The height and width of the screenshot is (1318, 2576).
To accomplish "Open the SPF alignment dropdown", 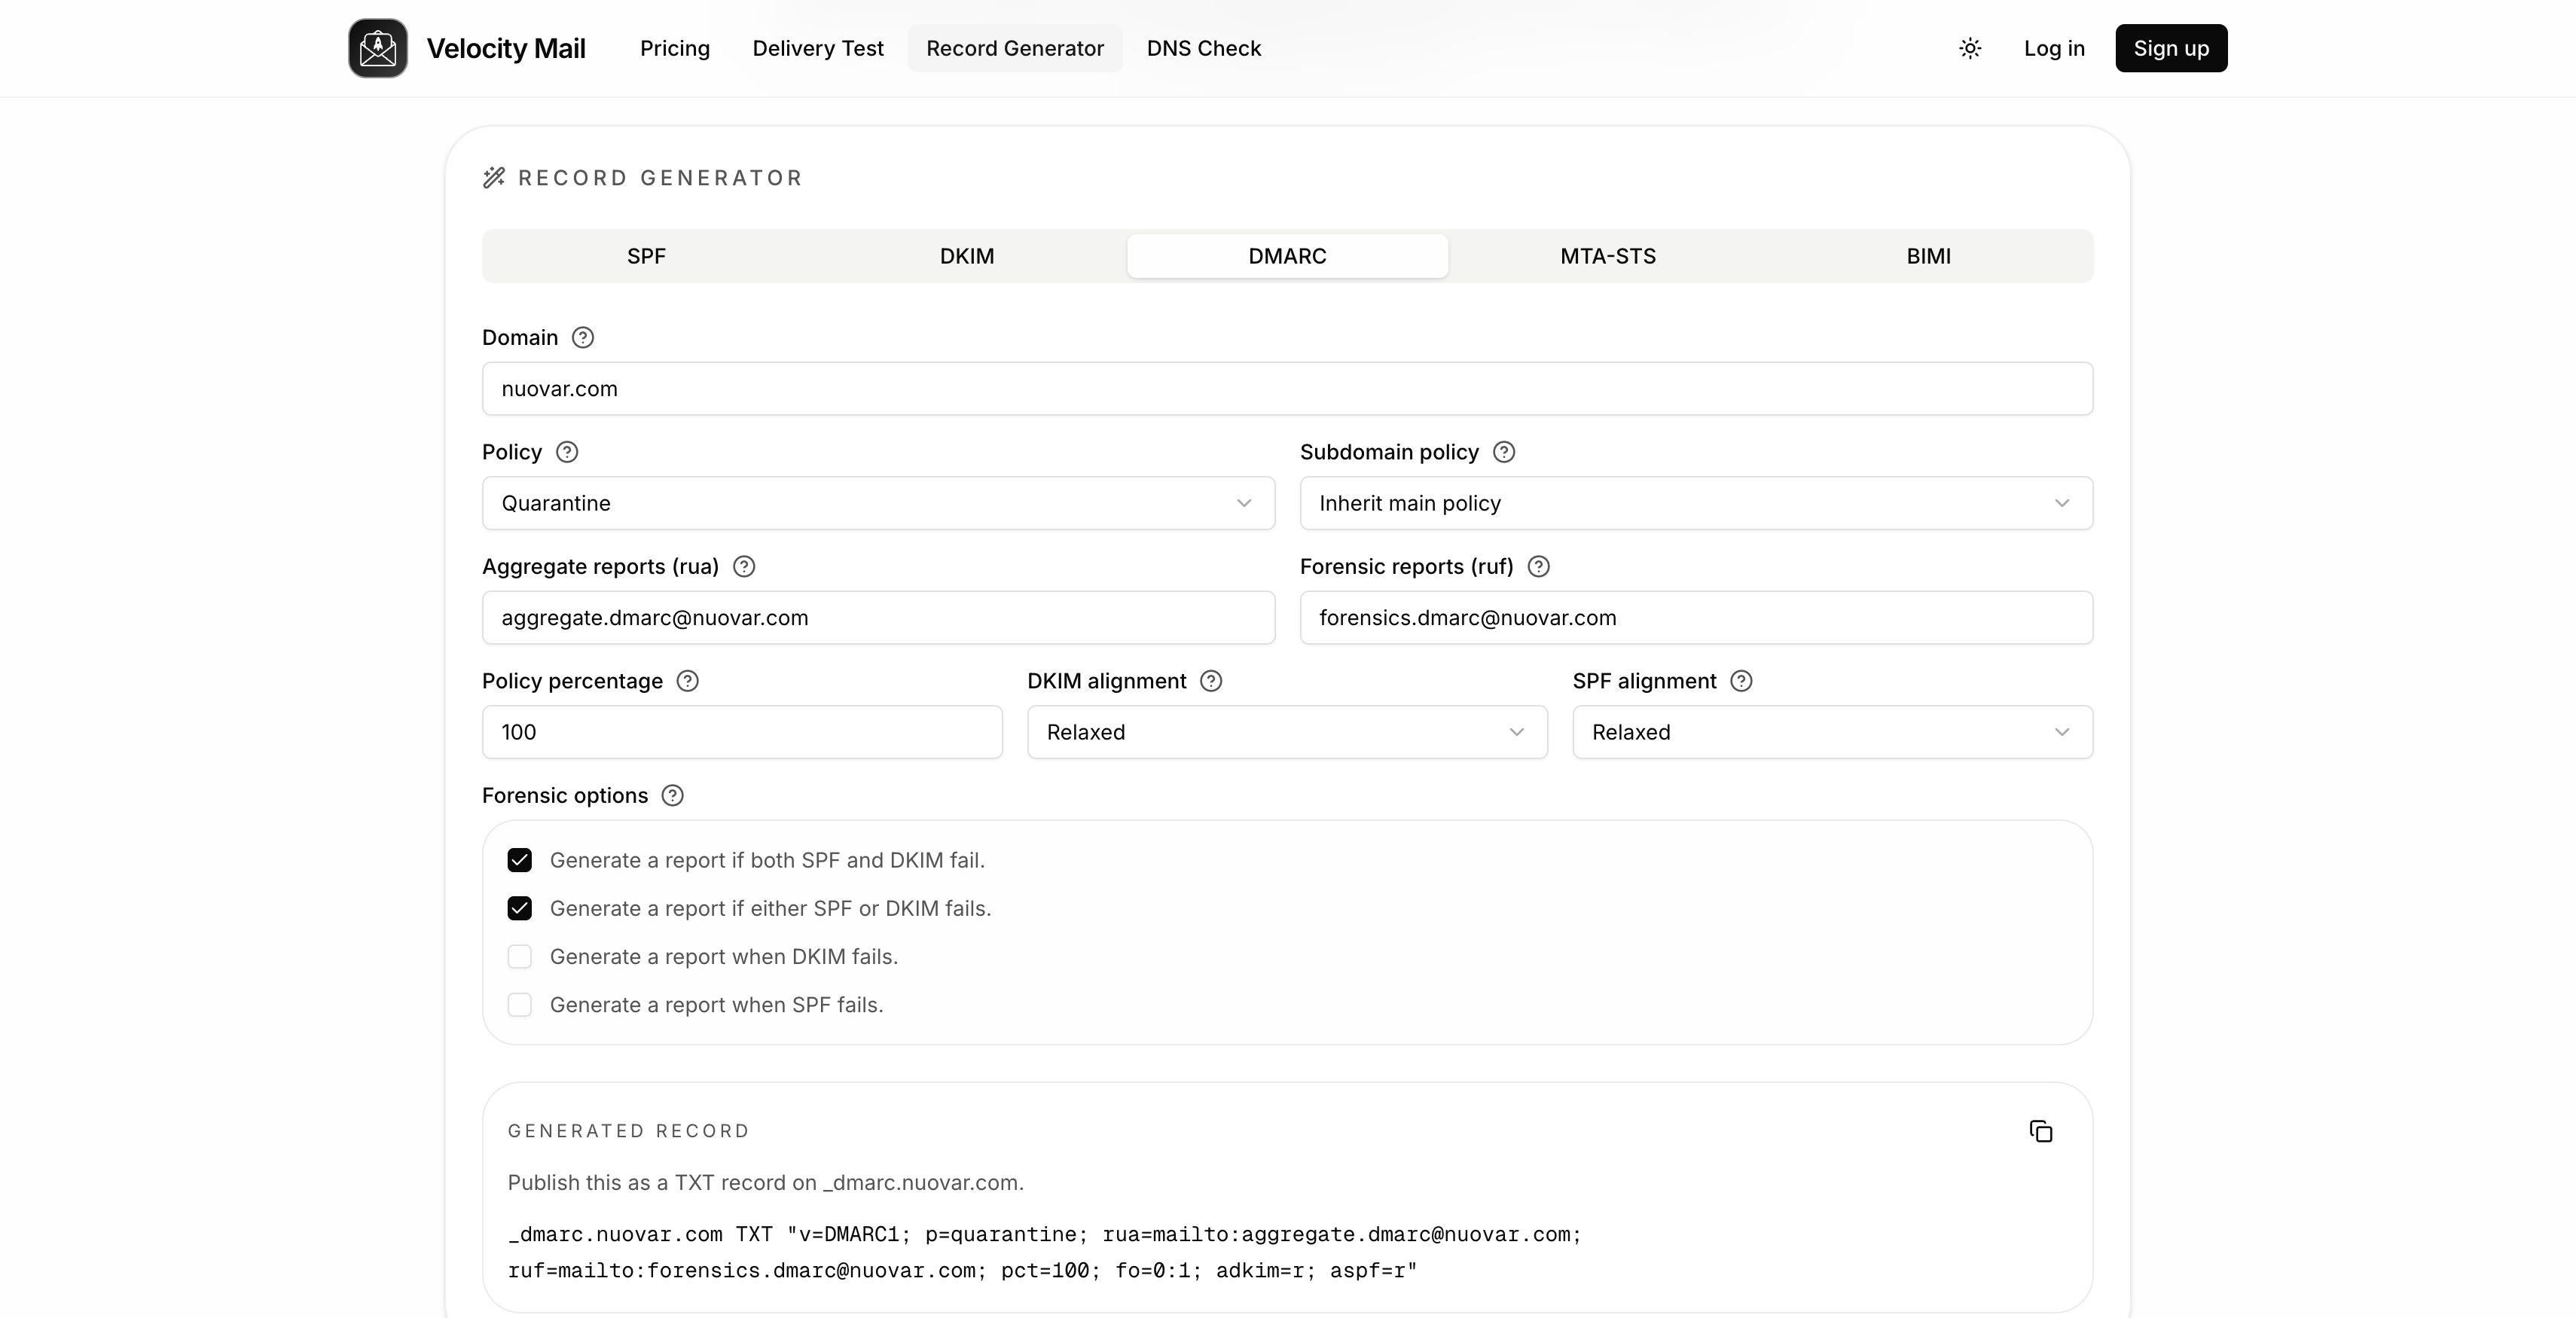I will (1832, 732).
